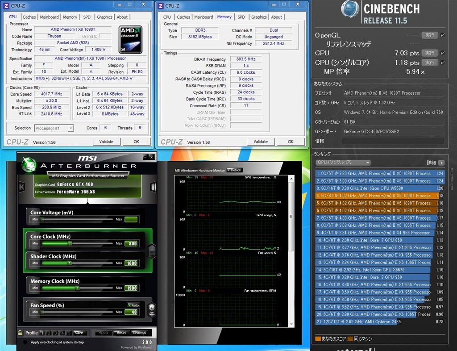The image size is (457, 351).
Task: Click the ranking details arrow icon
Action: point(441,163)
